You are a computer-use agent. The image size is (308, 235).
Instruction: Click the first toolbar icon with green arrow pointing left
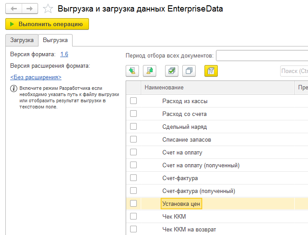[x=132, y=71]
